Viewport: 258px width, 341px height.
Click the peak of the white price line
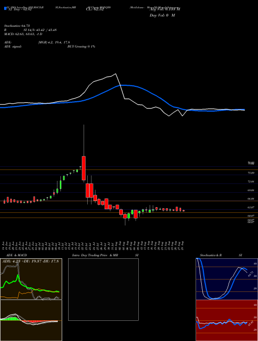pos(116,74)
